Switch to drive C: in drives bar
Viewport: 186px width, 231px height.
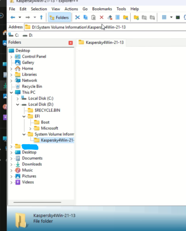coord(13,35)
